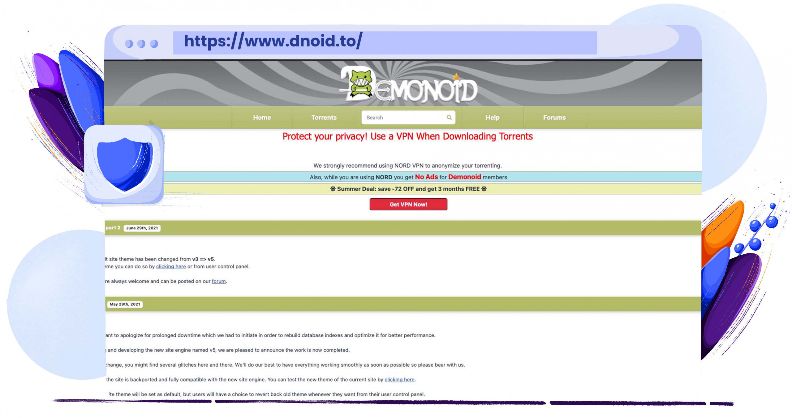Click the Get VPN Now button
This screenshot has width=792, height=418.
tap(408, 204)
